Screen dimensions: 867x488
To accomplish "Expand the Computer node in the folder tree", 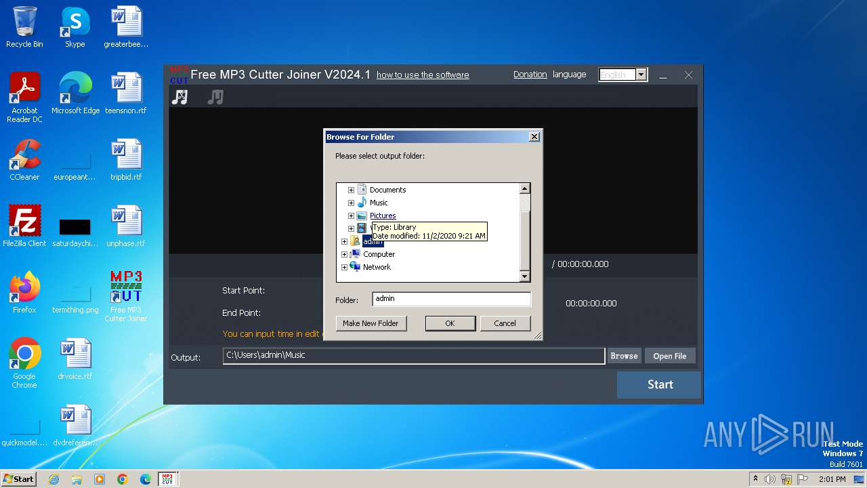I will tap(344, 254).
